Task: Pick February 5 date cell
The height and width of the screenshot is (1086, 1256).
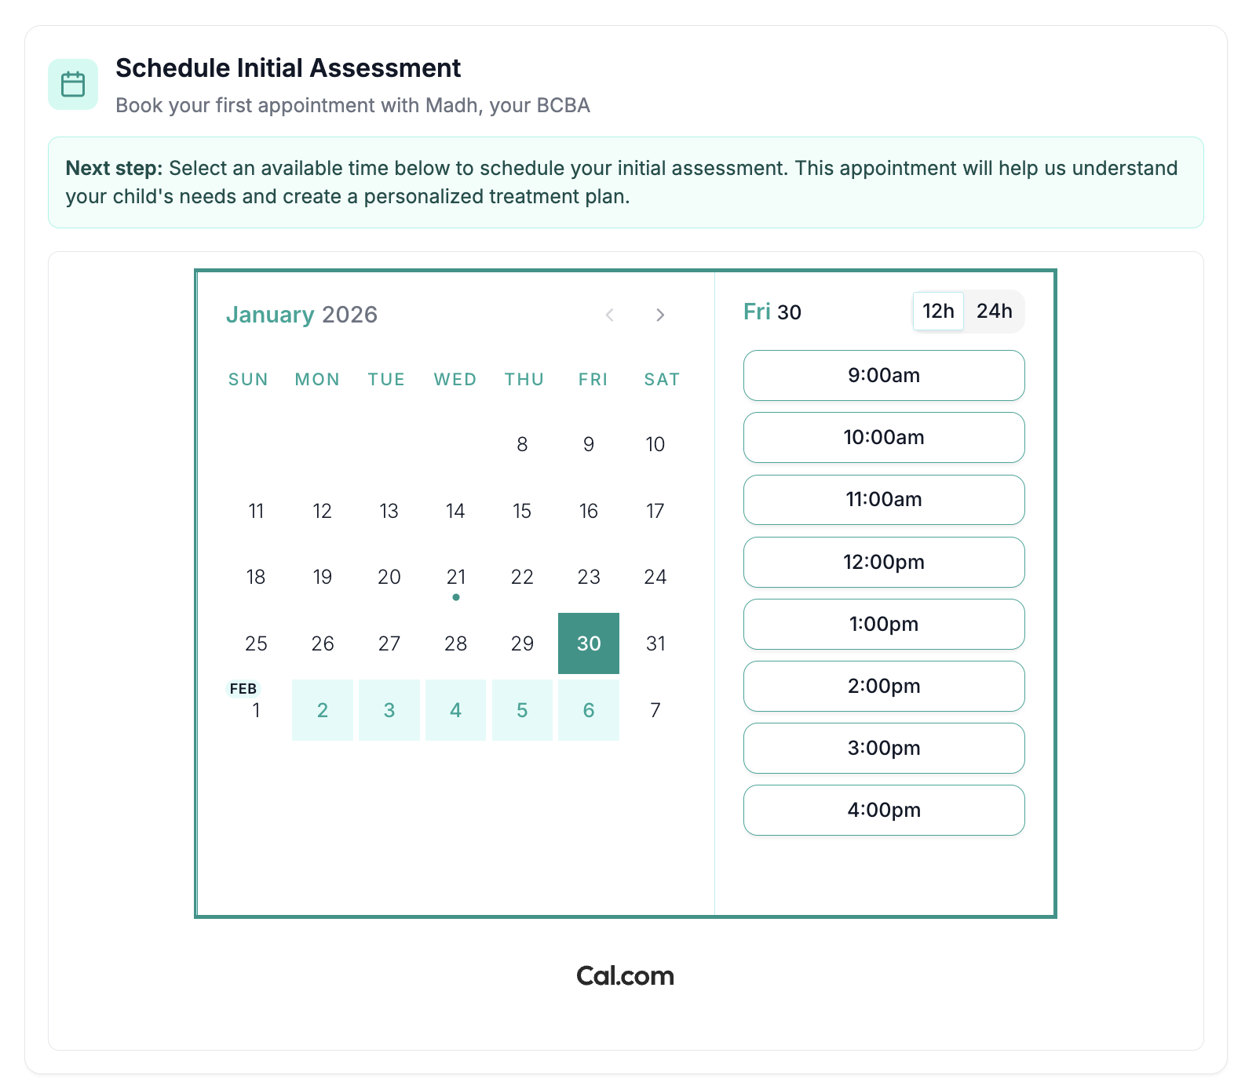Action: click(x=522, y=710)
